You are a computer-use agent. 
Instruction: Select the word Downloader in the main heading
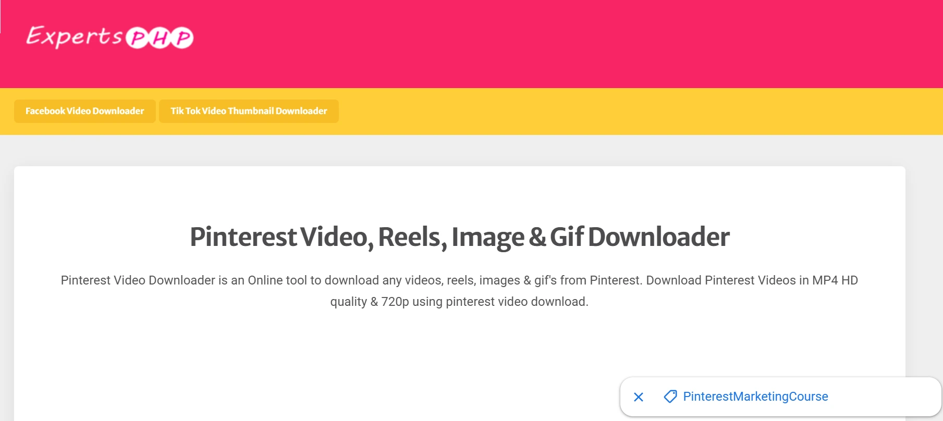[658, 237]
